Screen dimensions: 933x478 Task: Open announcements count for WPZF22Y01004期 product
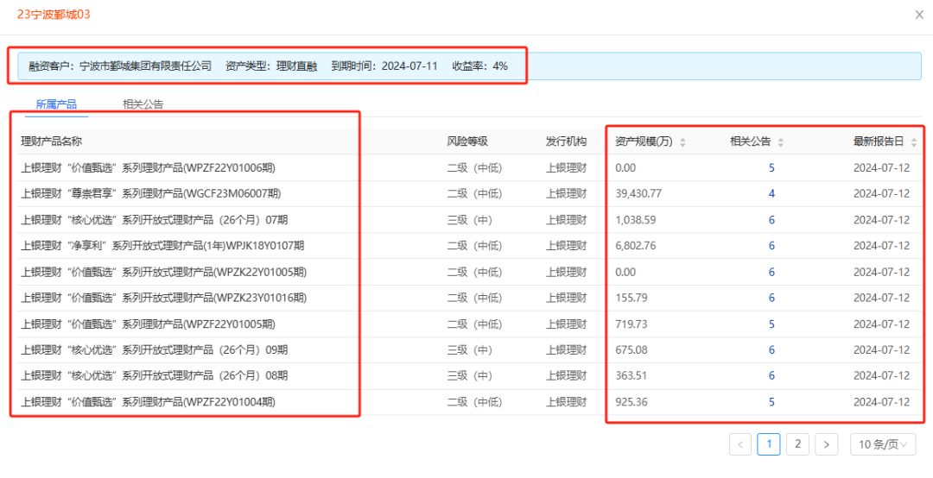[x=771, y=402]
